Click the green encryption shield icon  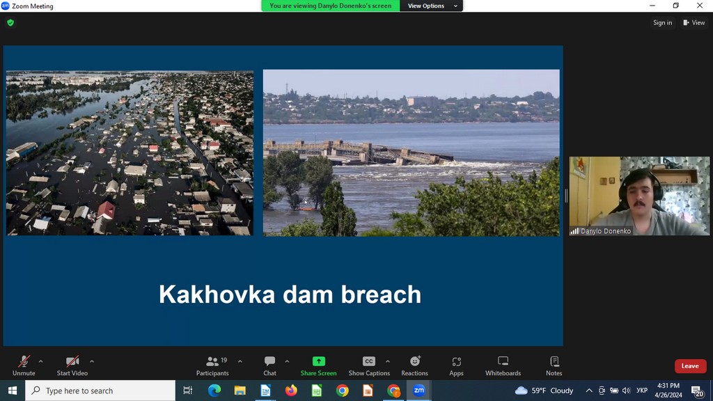[x=10, y=22]
